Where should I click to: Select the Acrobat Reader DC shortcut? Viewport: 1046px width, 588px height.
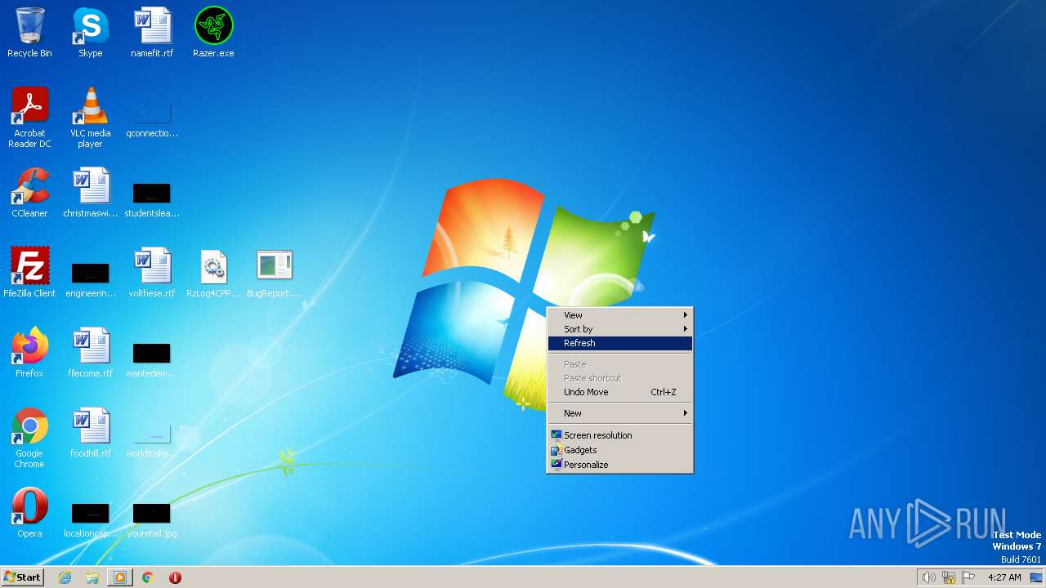coord(29,118)
